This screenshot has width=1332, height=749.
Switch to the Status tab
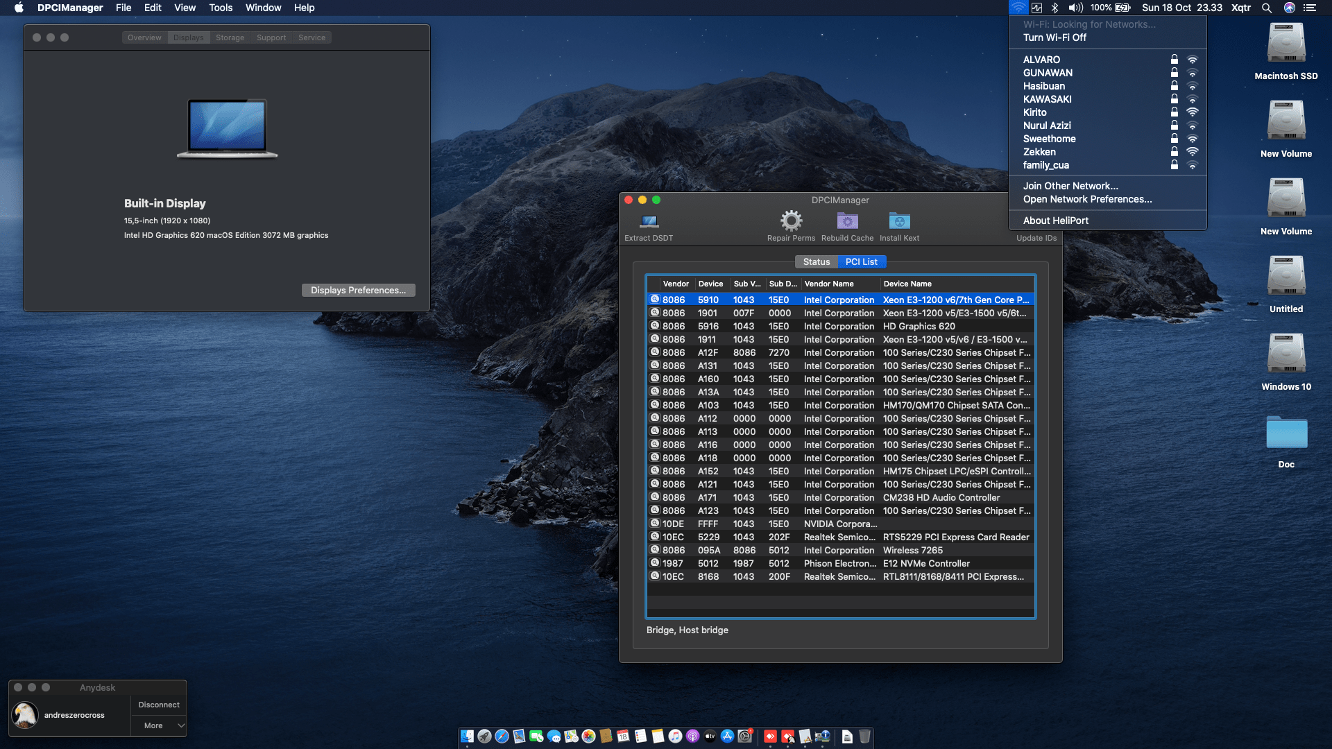[x=817, y=261]
